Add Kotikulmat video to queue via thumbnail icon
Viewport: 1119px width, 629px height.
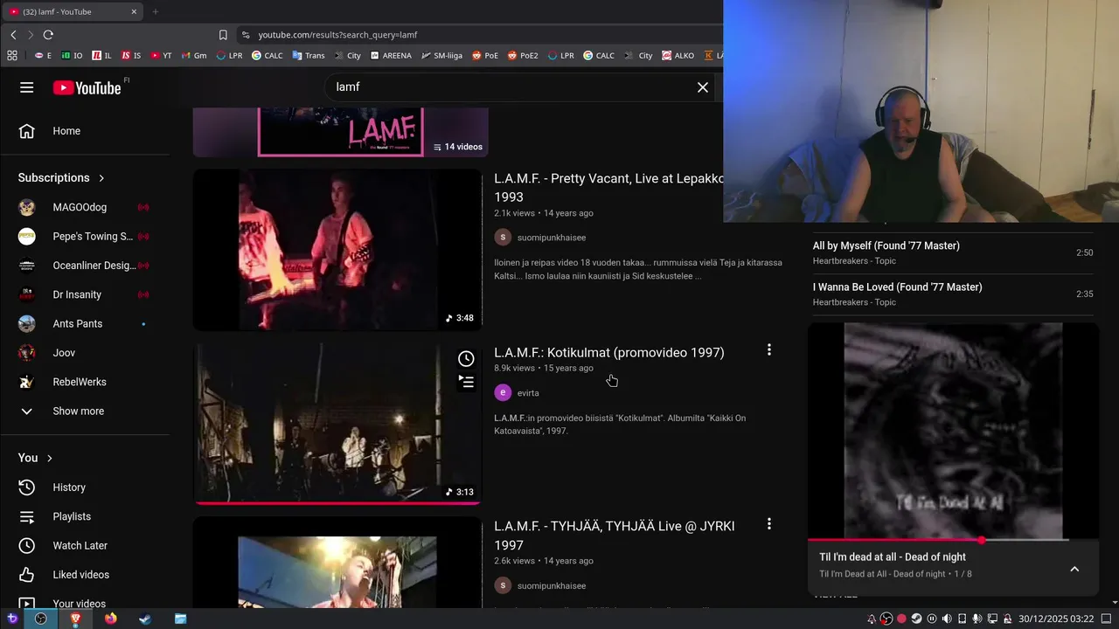pyautogui.click(x=466, y=382)
